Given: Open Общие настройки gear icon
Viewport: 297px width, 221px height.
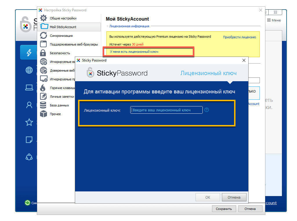Looking at the screenshot, I should click(44, 18).
